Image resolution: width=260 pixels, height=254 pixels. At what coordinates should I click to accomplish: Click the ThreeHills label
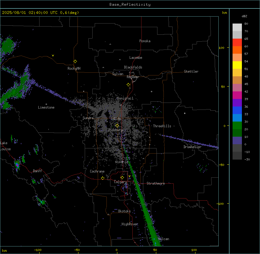coord(162,126)
